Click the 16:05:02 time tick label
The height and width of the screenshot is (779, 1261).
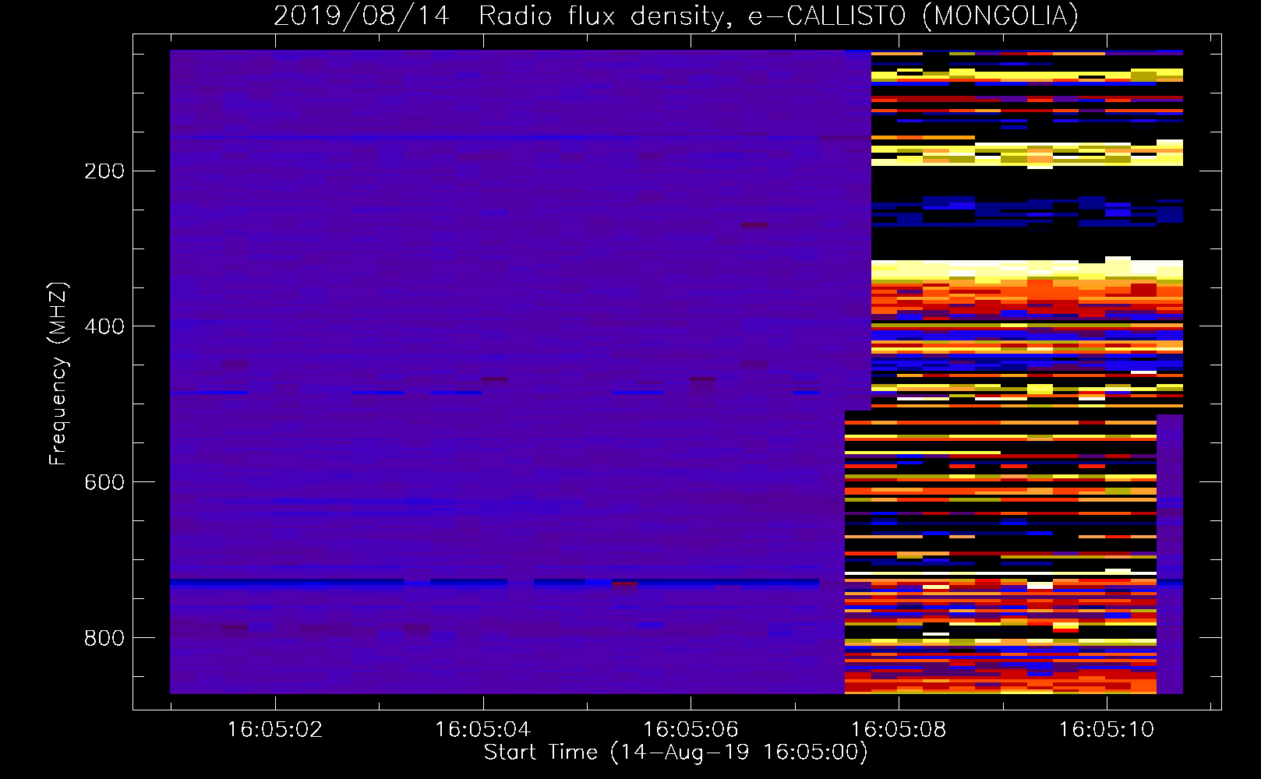[x=274, y=729]
